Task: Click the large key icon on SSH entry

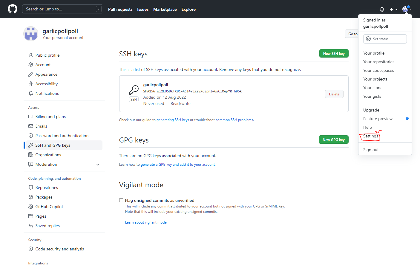Action: (x=134, y=90)
